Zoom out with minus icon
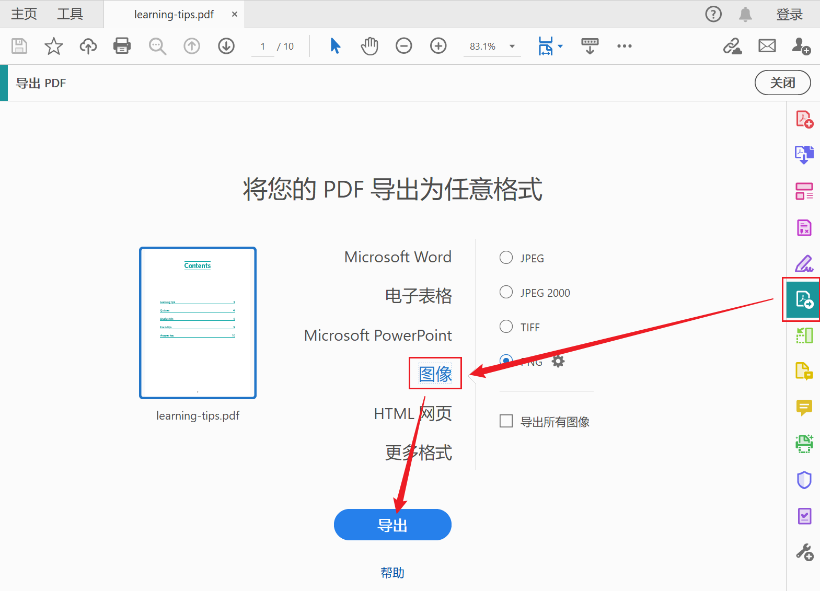This screenshot has width=820, height=591. click(404, 46)
